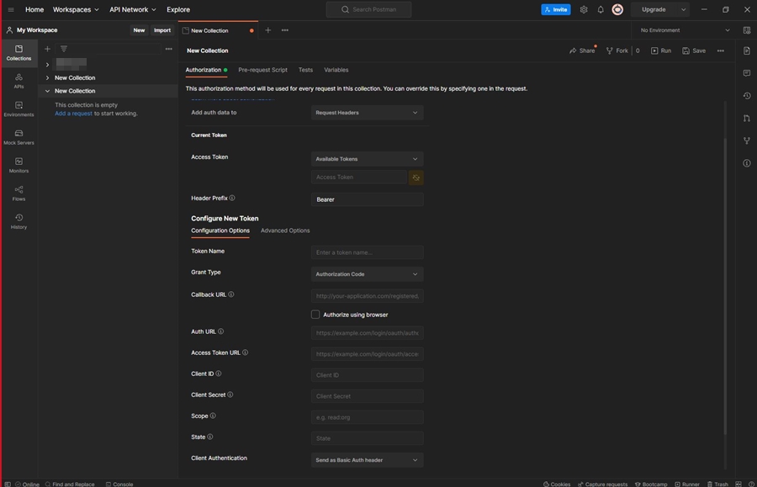Expand the collapsed New Collection in sidebar

pos(47,77)
